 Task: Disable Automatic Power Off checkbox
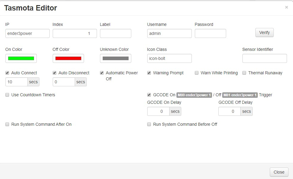[102, 73]
